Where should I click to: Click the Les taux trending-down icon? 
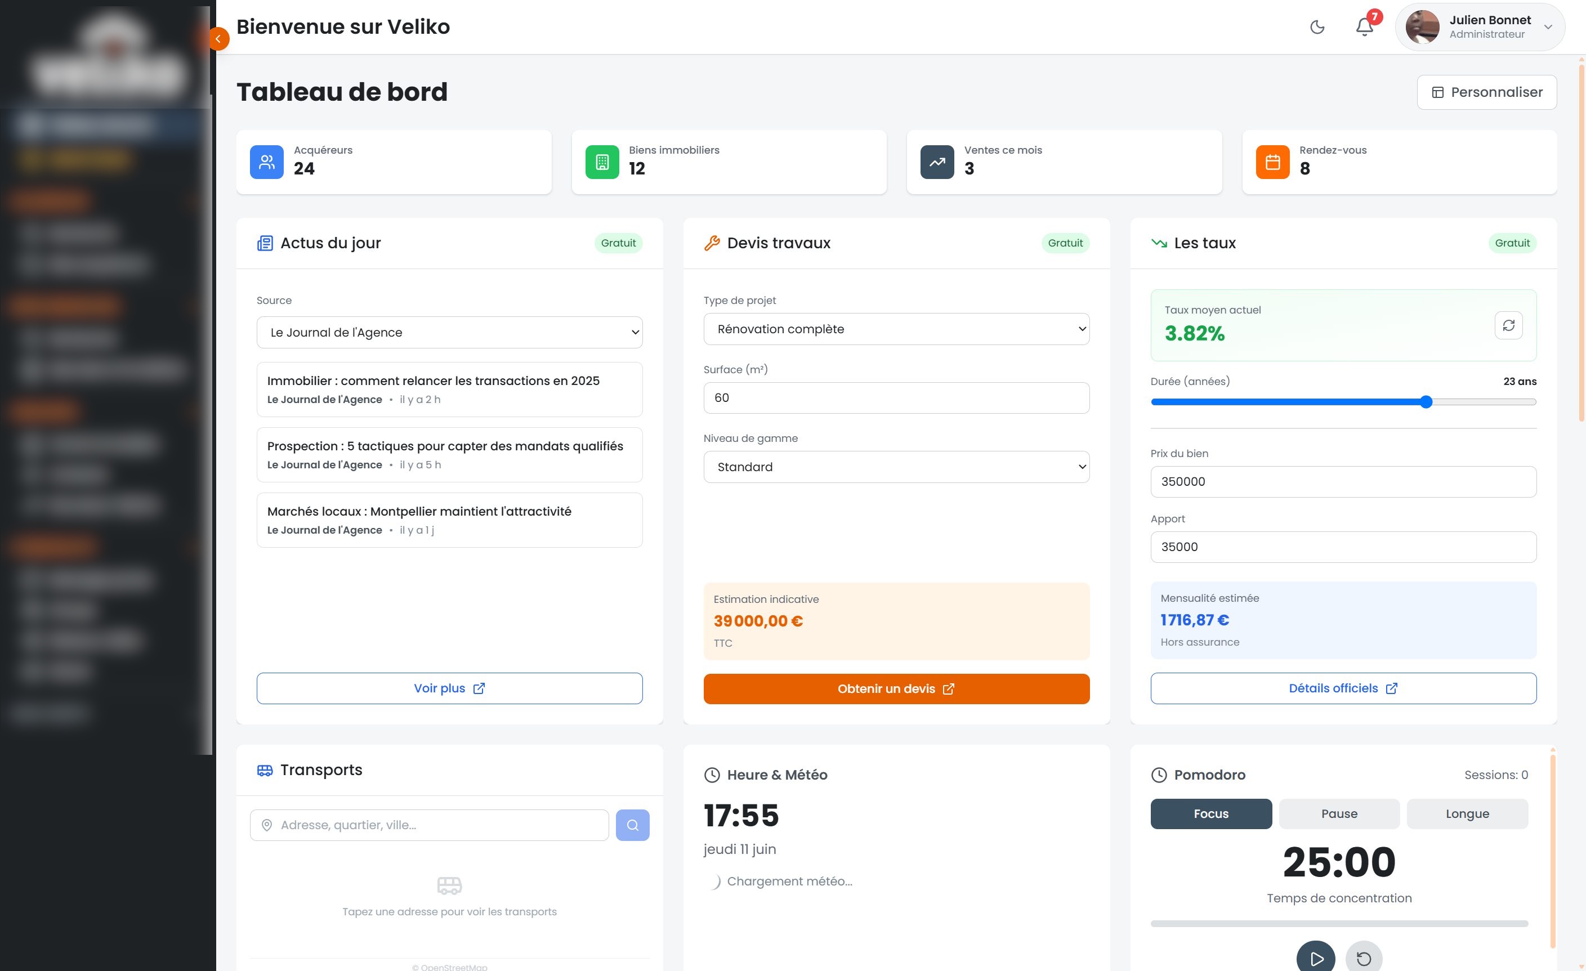coord(1159,243)
